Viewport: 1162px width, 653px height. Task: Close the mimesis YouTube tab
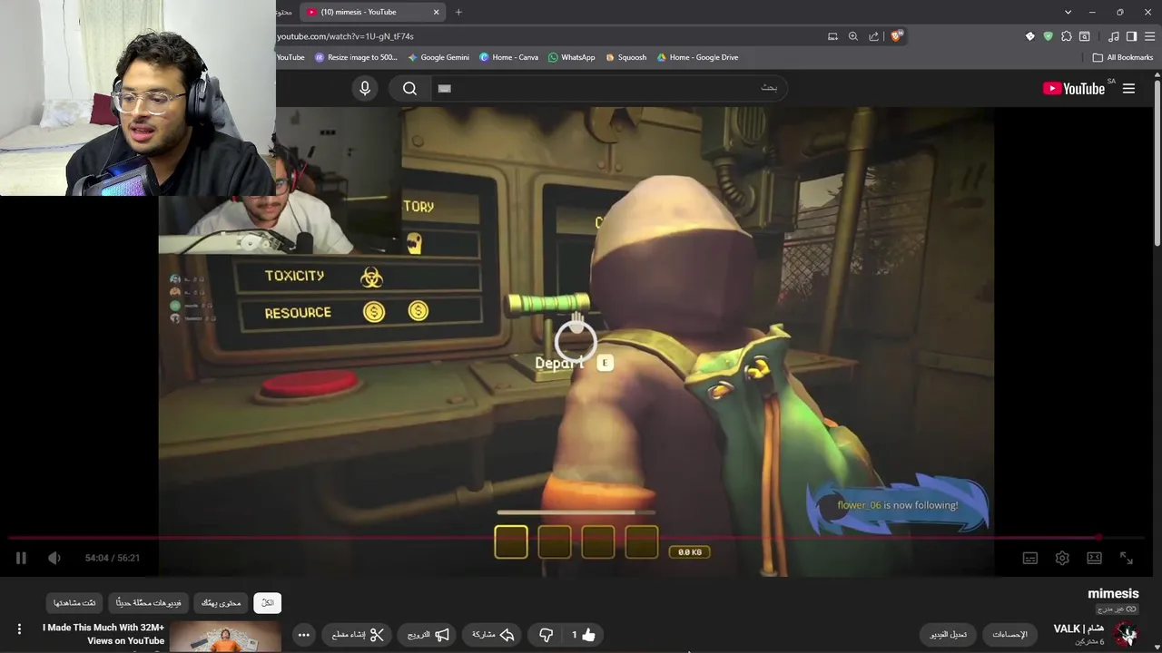(436, 12)
